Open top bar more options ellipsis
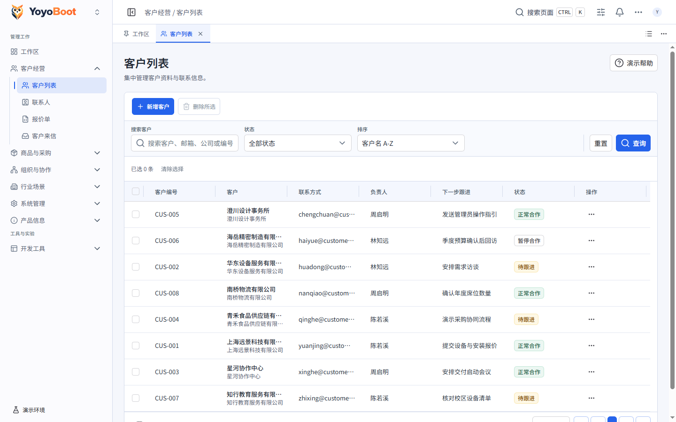 click(638, 12)
